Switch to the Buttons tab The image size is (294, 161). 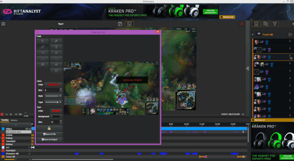click(14, 120)
